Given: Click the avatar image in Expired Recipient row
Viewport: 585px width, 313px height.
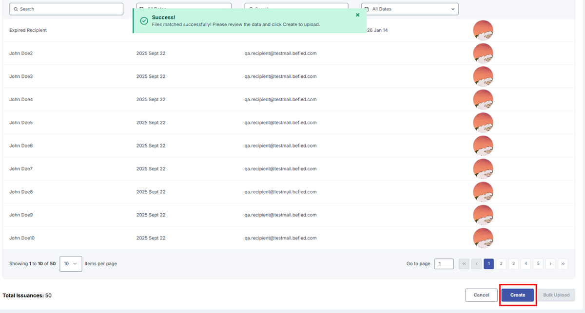Looking at the screenshot, I should pyautogui.click(x=483, y=30).
